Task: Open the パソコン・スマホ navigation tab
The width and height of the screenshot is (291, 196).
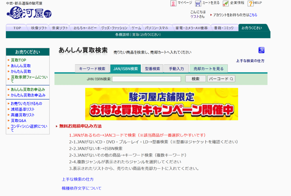Action: [x=157, y=28]
